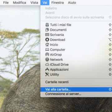Click the AirDrop icon

pyautogui.click(x=47, y=54)
